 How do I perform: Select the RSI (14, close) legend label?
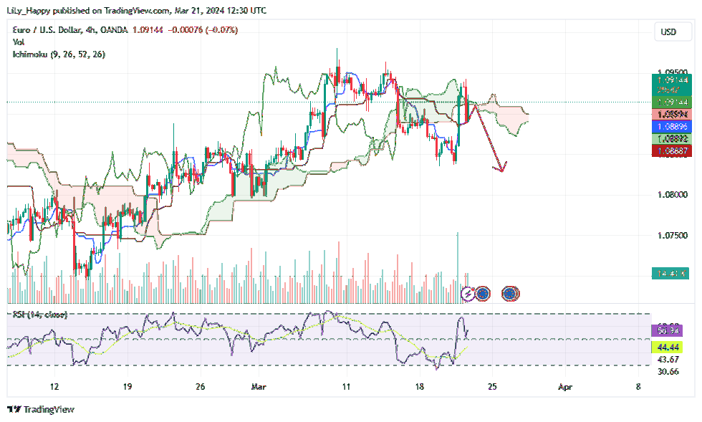40,315
